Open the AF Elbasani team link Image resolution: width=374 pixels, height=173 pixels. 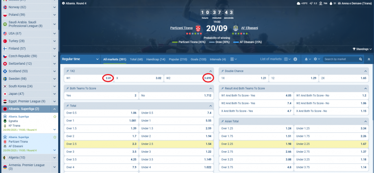coord(250,28)
